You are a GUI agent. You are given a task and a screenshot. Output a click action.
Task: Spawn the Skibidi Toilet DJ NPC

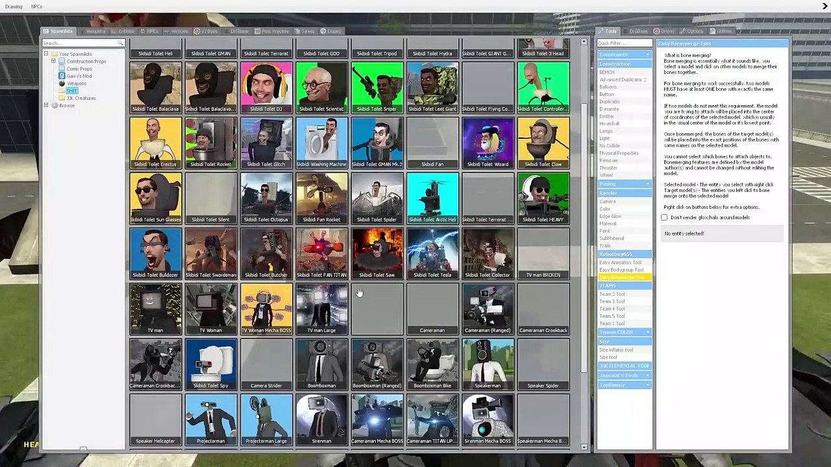click(266, 88)
